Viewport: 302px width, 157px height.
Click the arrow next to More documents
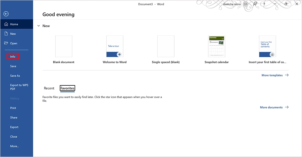(x=287, y=107)
